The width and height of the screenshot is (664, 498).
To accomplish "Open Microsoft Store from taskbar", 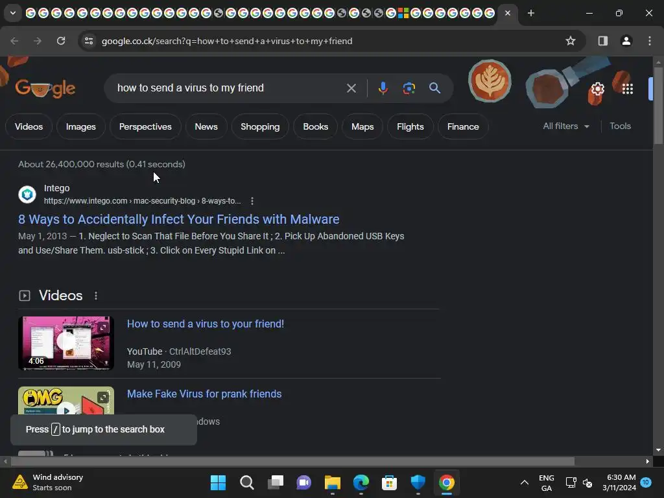I will [389, 482].
